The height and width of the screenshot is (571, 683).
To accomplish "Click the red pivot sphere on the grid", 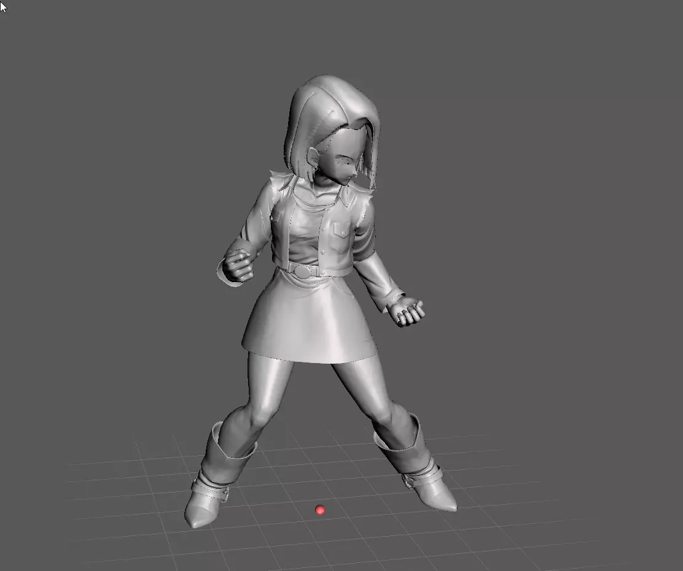I will (320, 510).
